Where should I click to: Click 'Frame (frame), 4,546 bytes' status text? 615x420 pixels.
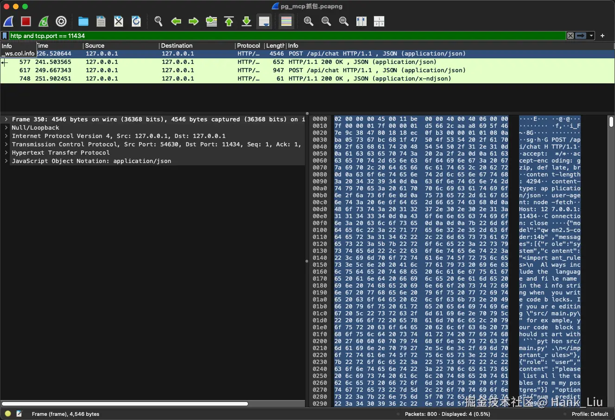pyautogui.click(x=65, y=414)
